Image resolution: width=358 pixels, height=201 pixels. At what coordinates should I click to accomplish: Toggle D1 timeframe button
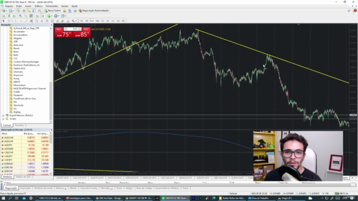click(113, 21)
